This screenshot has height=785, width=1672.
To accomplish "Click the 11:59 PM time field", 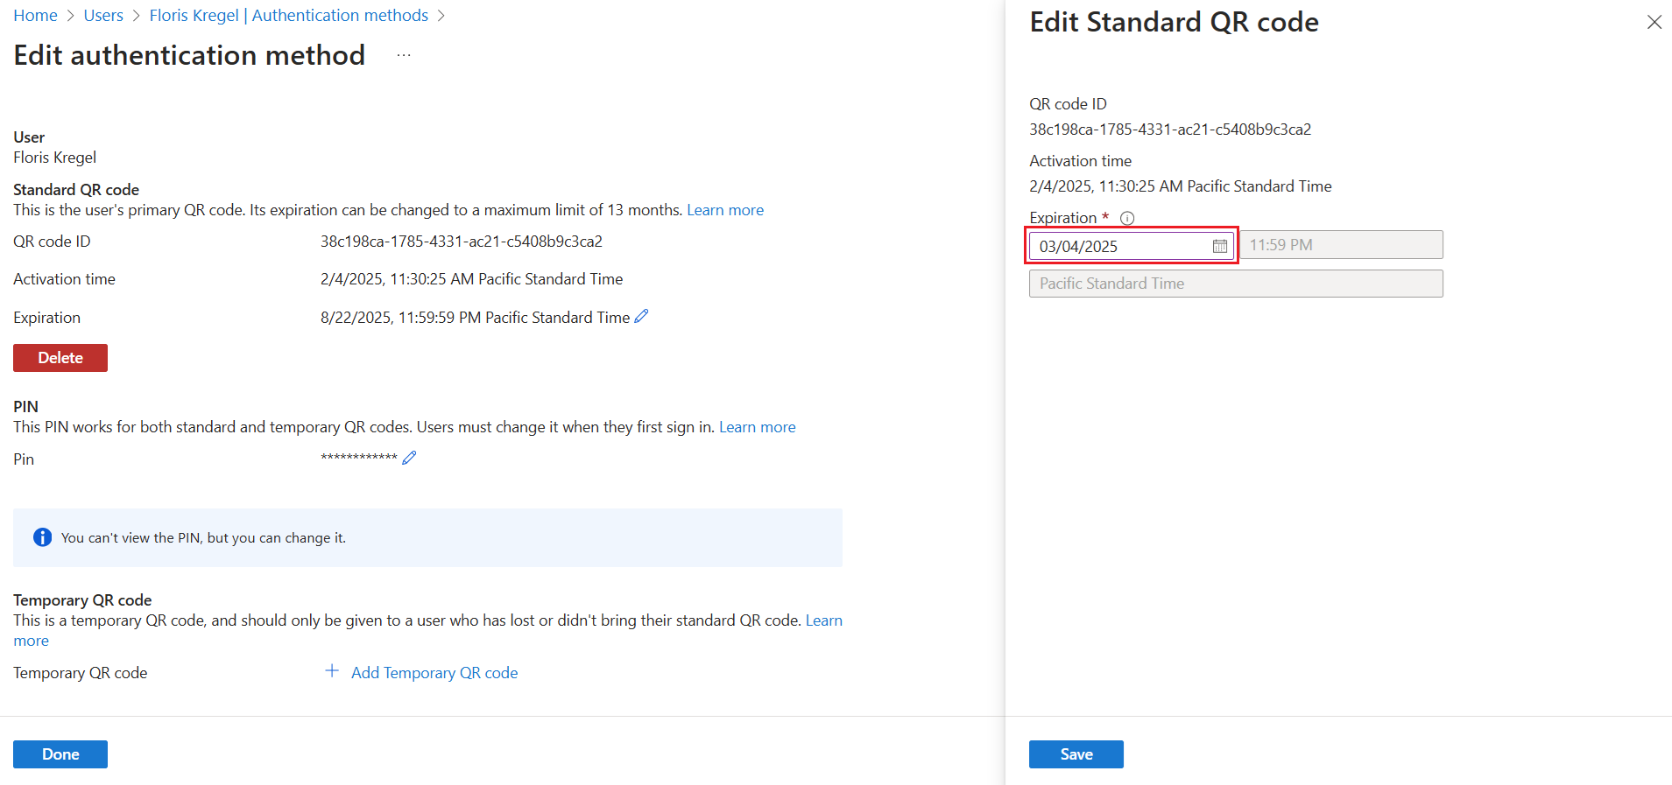I will 1341,245.
